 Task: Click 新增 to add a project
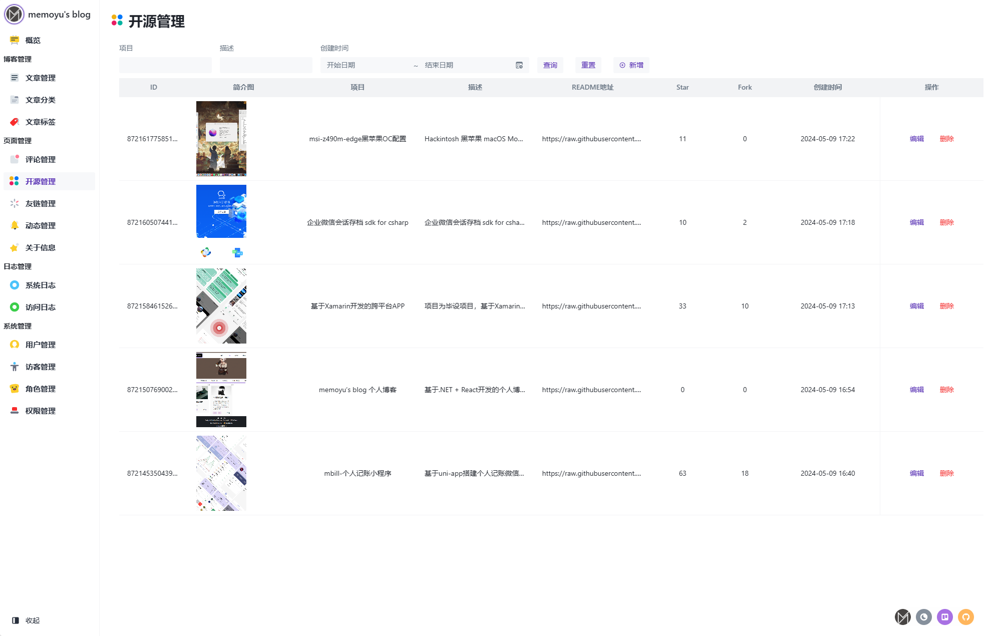click(x=631, y=65)
